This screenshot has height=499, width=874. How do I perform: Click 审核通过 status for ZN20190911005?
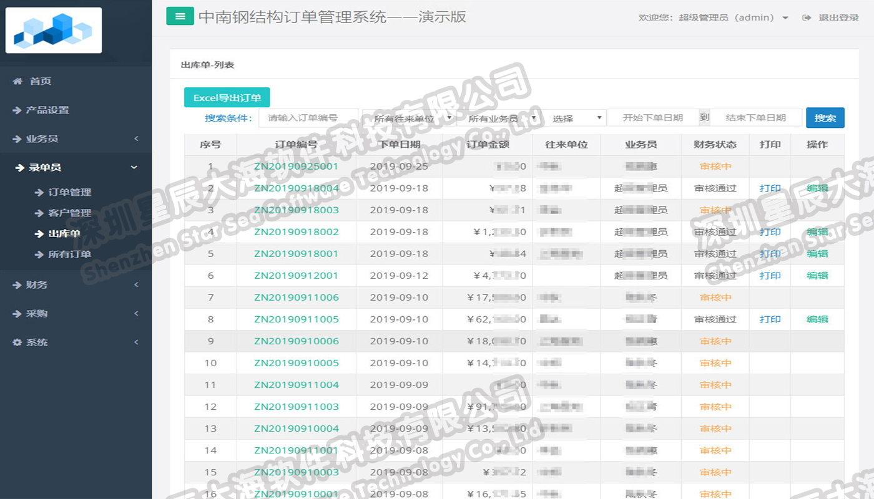click(715, 319)
